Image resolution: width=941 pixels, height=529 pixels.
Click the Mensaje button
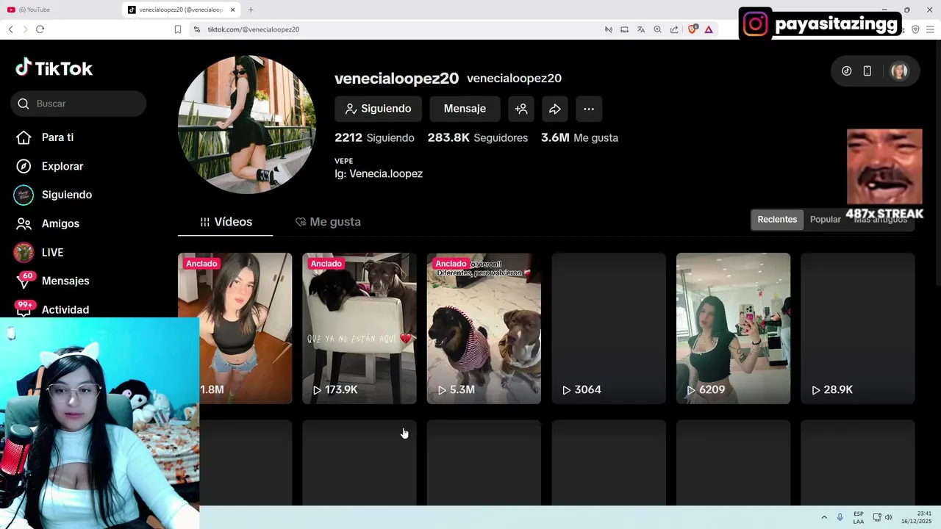click(465, 109)
